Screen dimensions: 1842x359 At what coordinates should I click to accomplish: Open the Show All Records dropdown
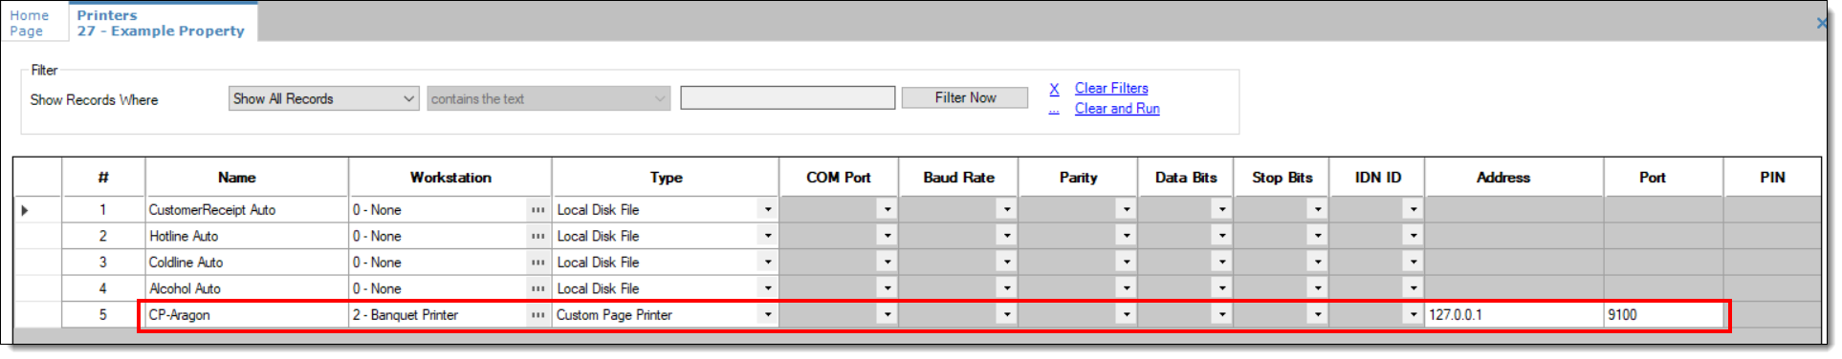[x=323, y=98]
